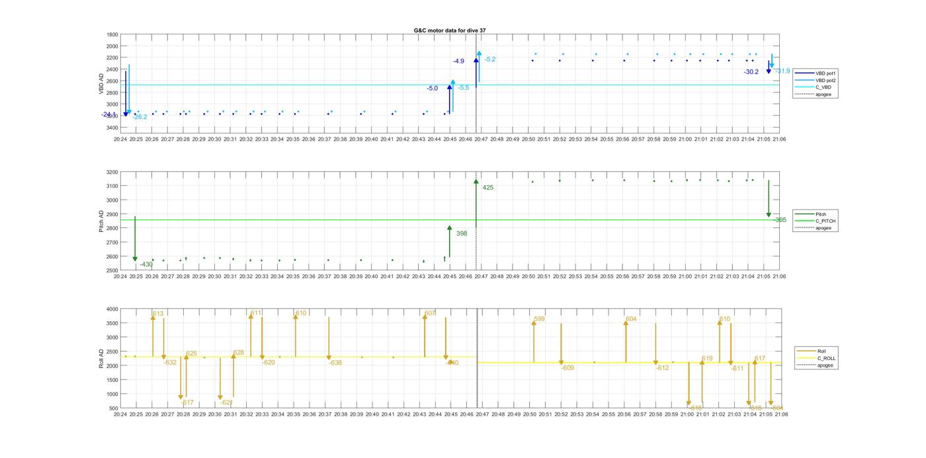Click the "Roll AD" y-axis label
This screenshot has height=458, width=926.
102,358
